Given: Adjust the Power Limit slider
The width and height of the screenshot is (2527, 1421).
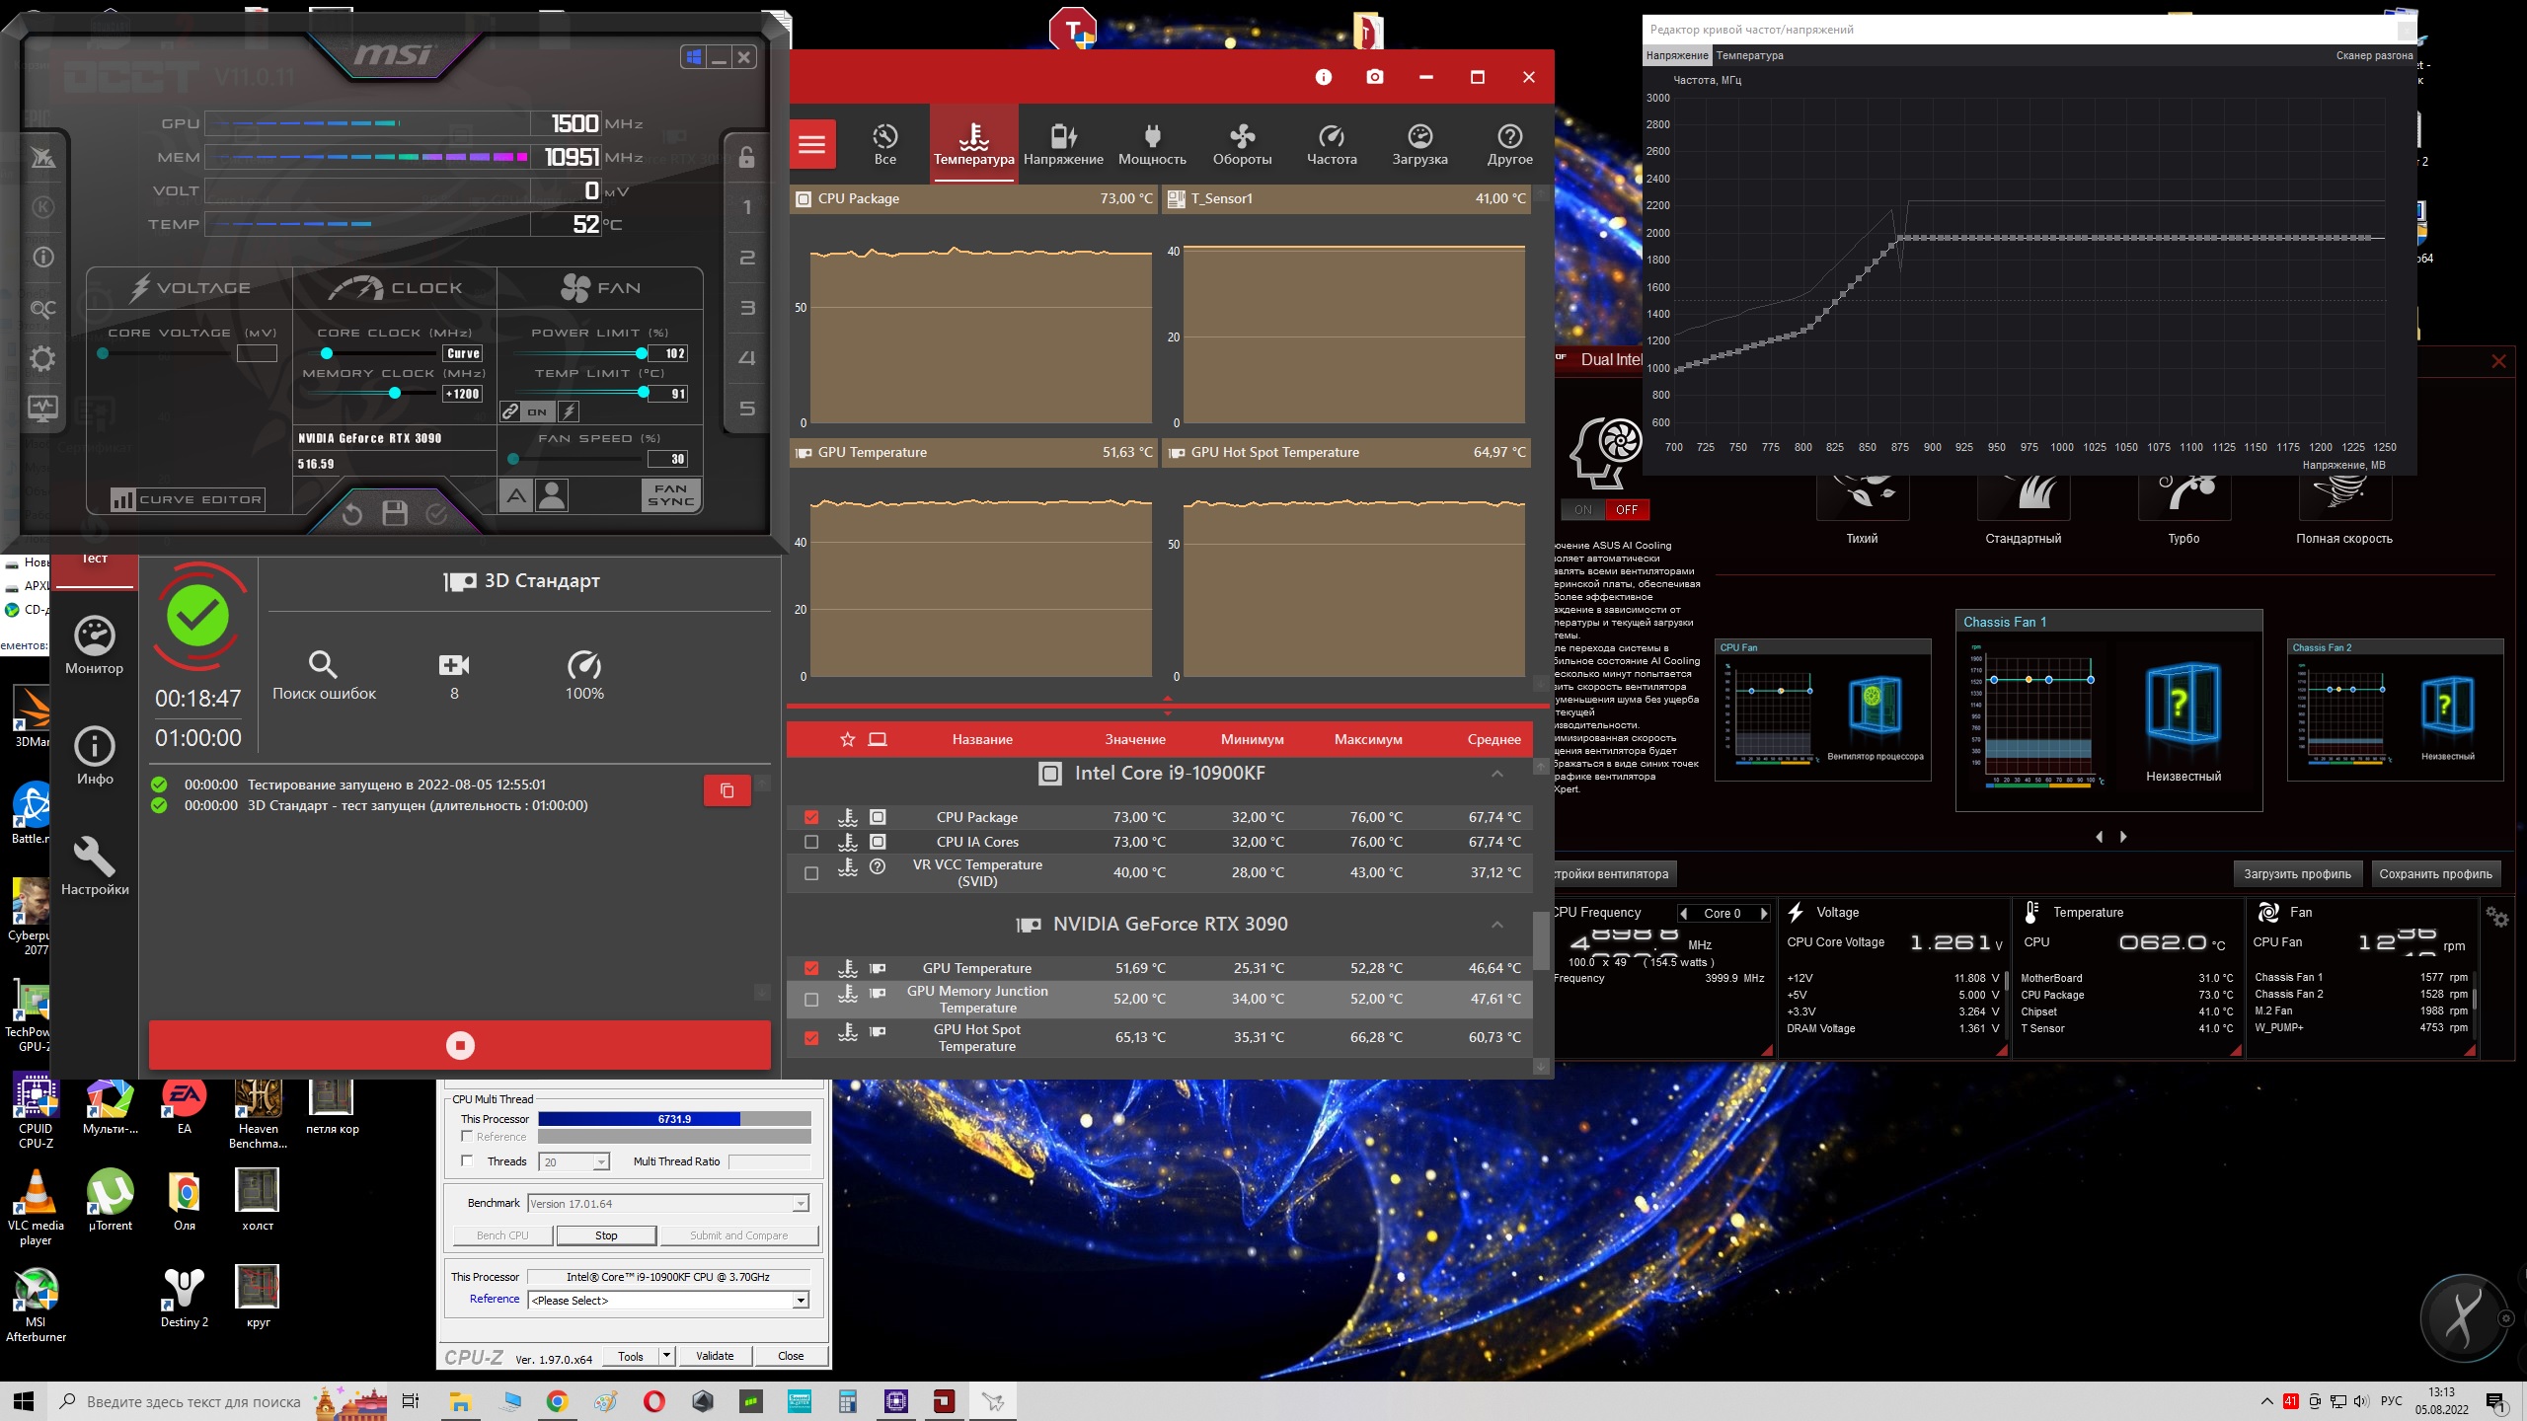Looking at the screenshot, I should tap(642, 353).
